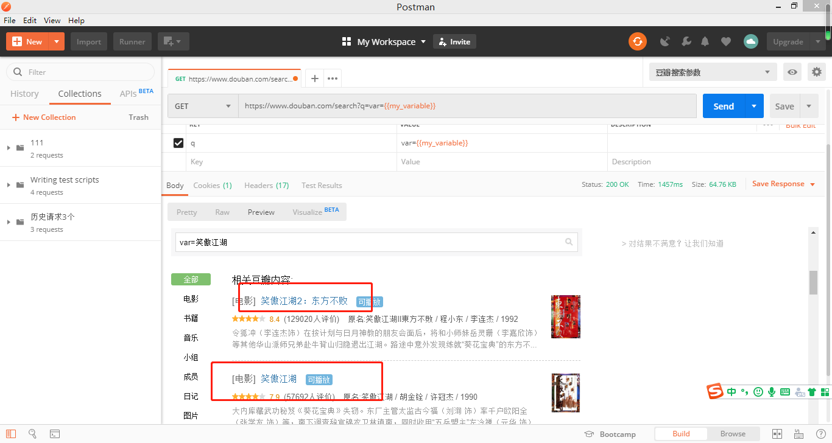Open the 豆瓣搜索参数 environment dropdown

pos(713,72)
